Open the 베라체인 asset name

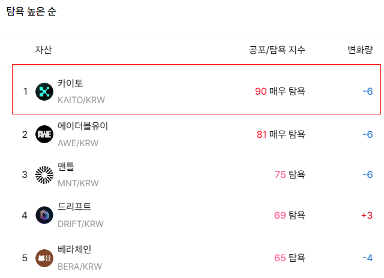coord(74,249)
